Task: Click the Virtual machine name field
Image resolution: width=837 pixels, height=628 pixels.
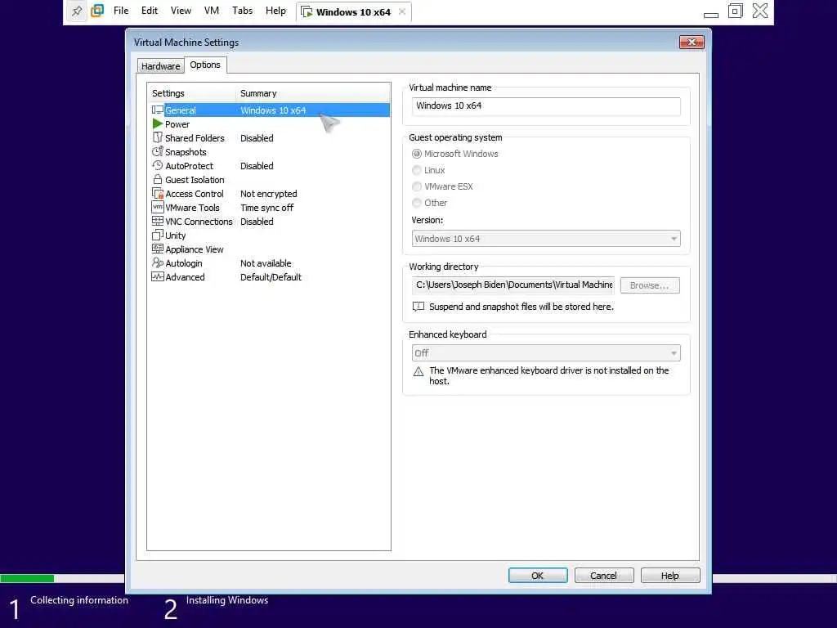Action: 546,105
